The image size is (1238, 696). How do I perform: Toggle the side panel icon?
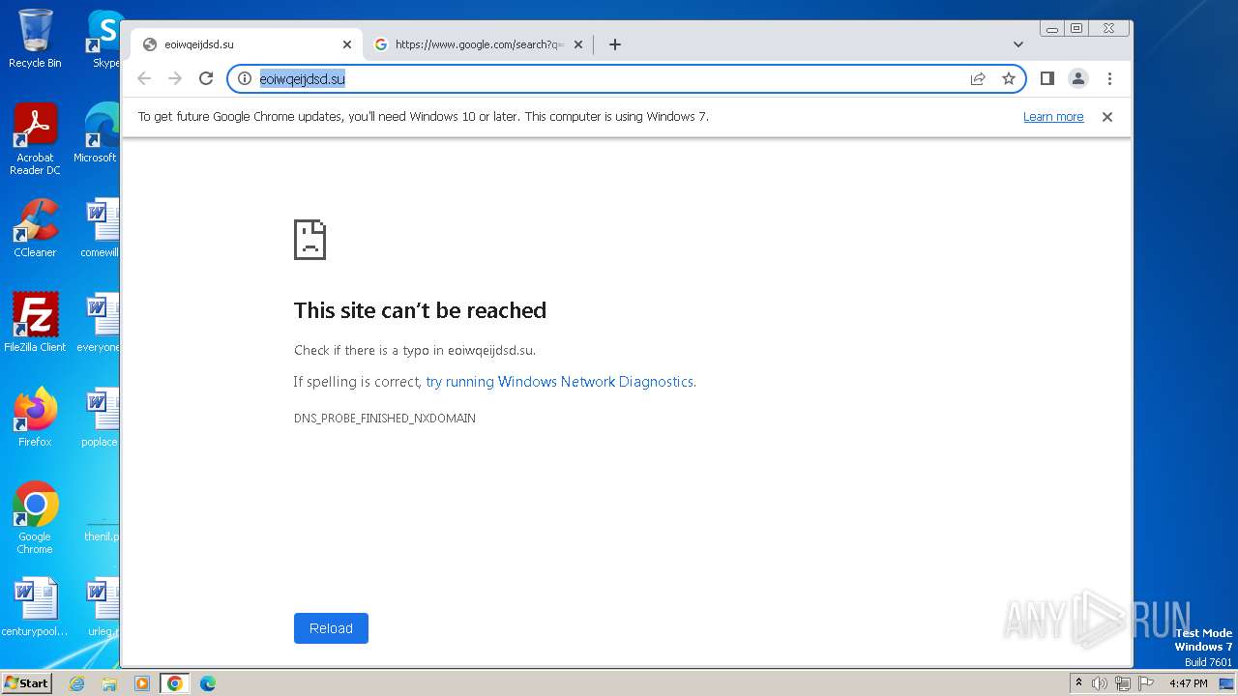click(x=1046, y=78)
